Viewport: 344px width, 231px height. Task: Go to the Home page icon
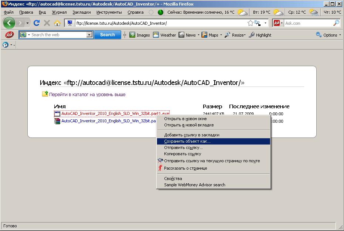pyautogui.click(x=57, y=23)
